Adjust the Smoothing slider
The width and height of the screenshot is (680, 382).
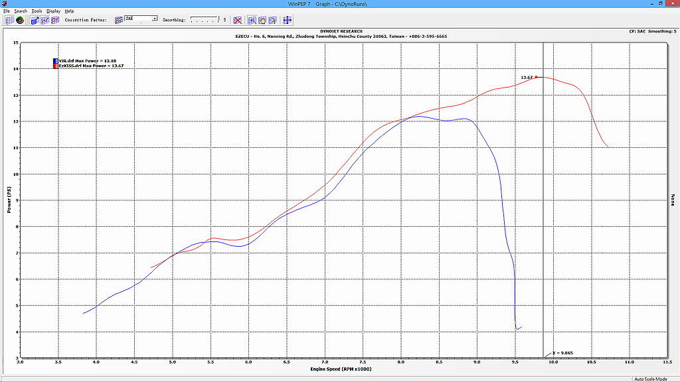pyautogui.click(x=205, y=20)
